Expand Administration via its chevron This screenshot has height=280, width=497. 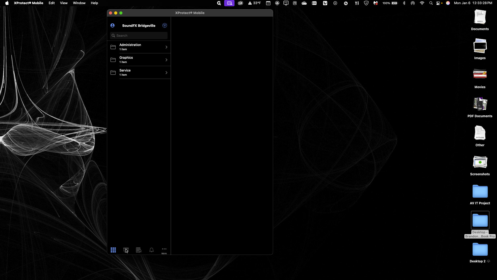coord(166,47)
